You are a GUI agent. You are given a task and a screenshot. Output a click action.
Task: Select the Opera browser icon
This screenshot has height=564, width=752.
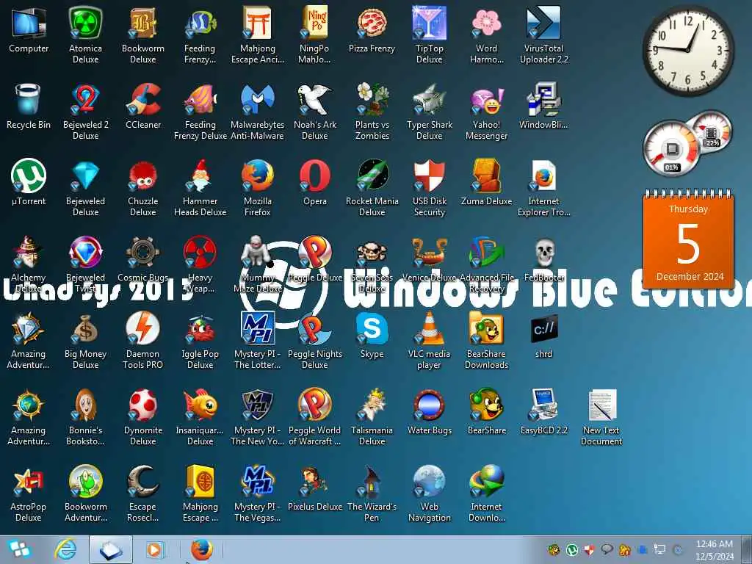[x=314, y=176]
